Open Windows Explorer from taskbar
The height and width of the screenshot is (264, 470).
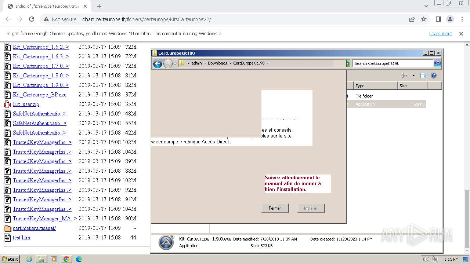click(x=41, y=259)
